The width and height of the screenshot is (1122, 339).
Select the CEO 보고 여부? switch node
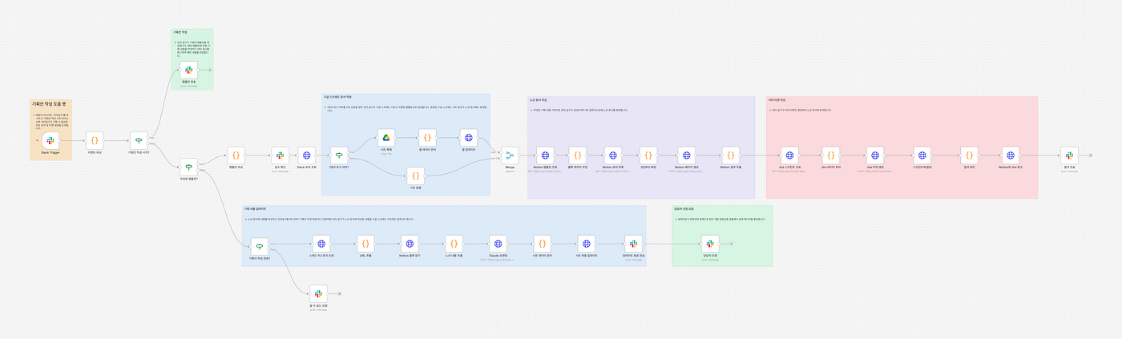(339, 155)
